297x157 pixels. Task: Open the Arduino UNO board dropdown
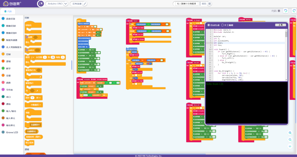pos(65,4)
